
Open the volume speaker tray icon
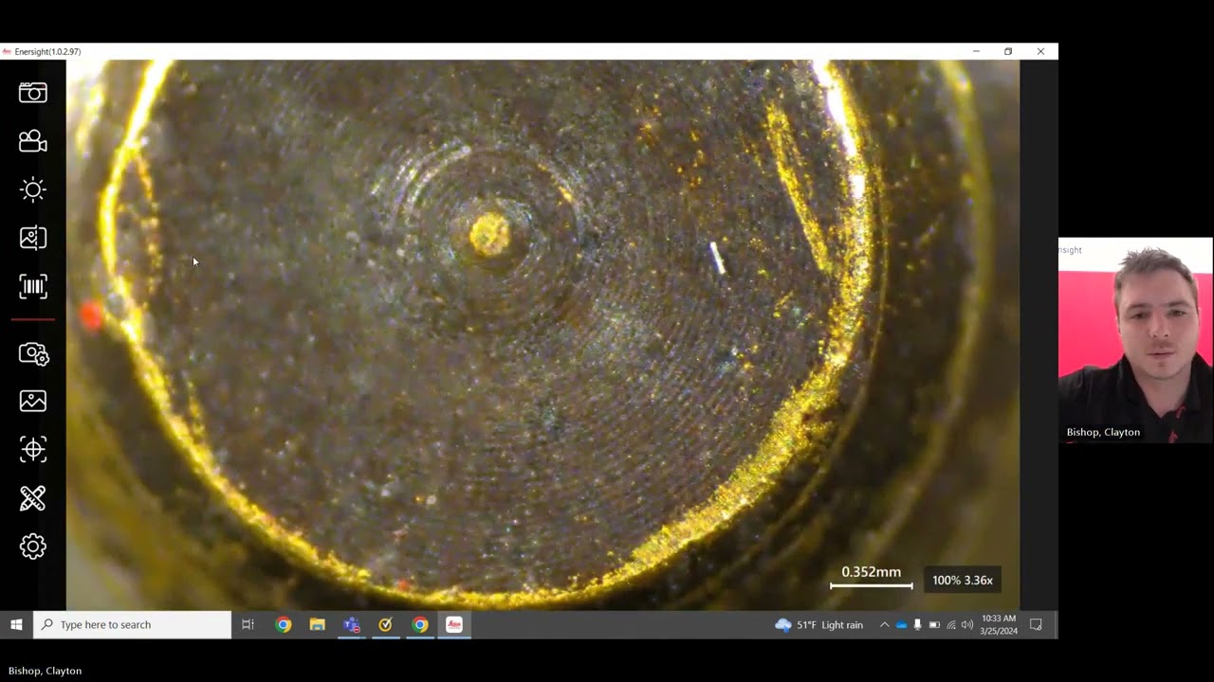click(x=967, y=624)
